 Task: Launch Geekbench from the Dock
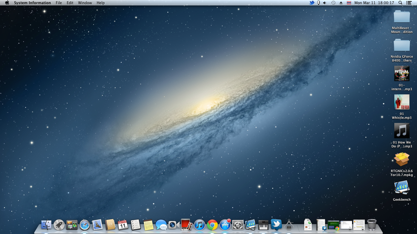click(x=250, y=225)
